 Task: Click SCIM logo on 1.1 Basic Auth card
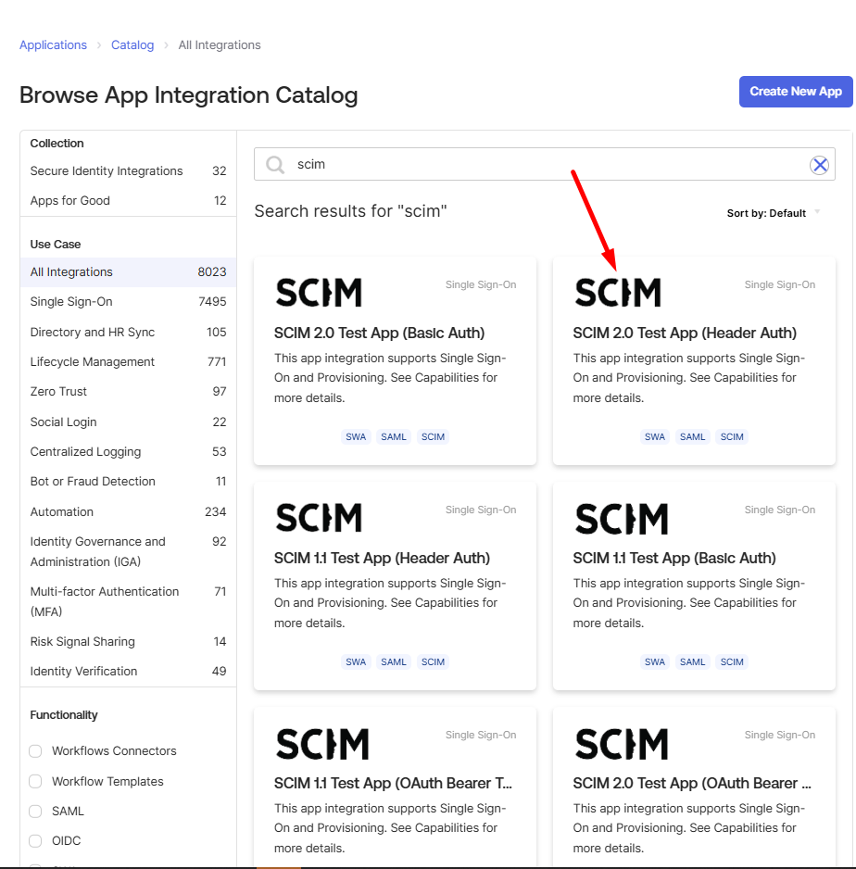622,519
